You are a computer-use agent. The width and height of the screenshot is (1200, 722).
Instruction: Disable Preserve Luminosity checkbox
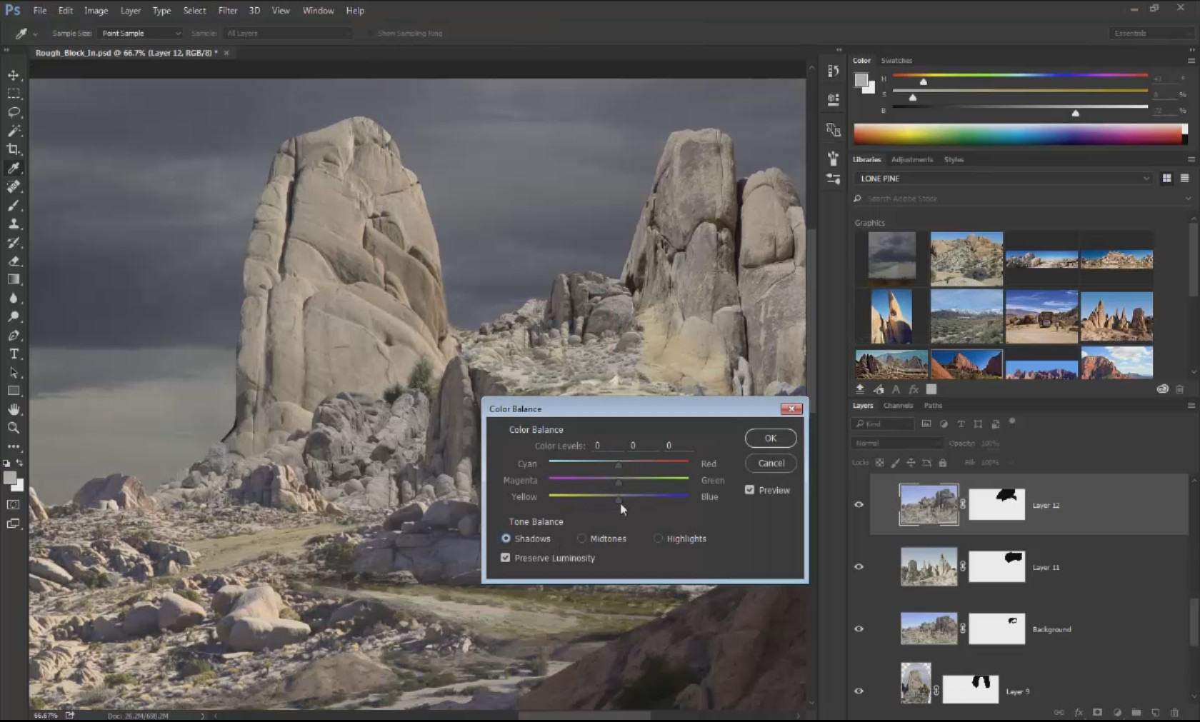506,558
